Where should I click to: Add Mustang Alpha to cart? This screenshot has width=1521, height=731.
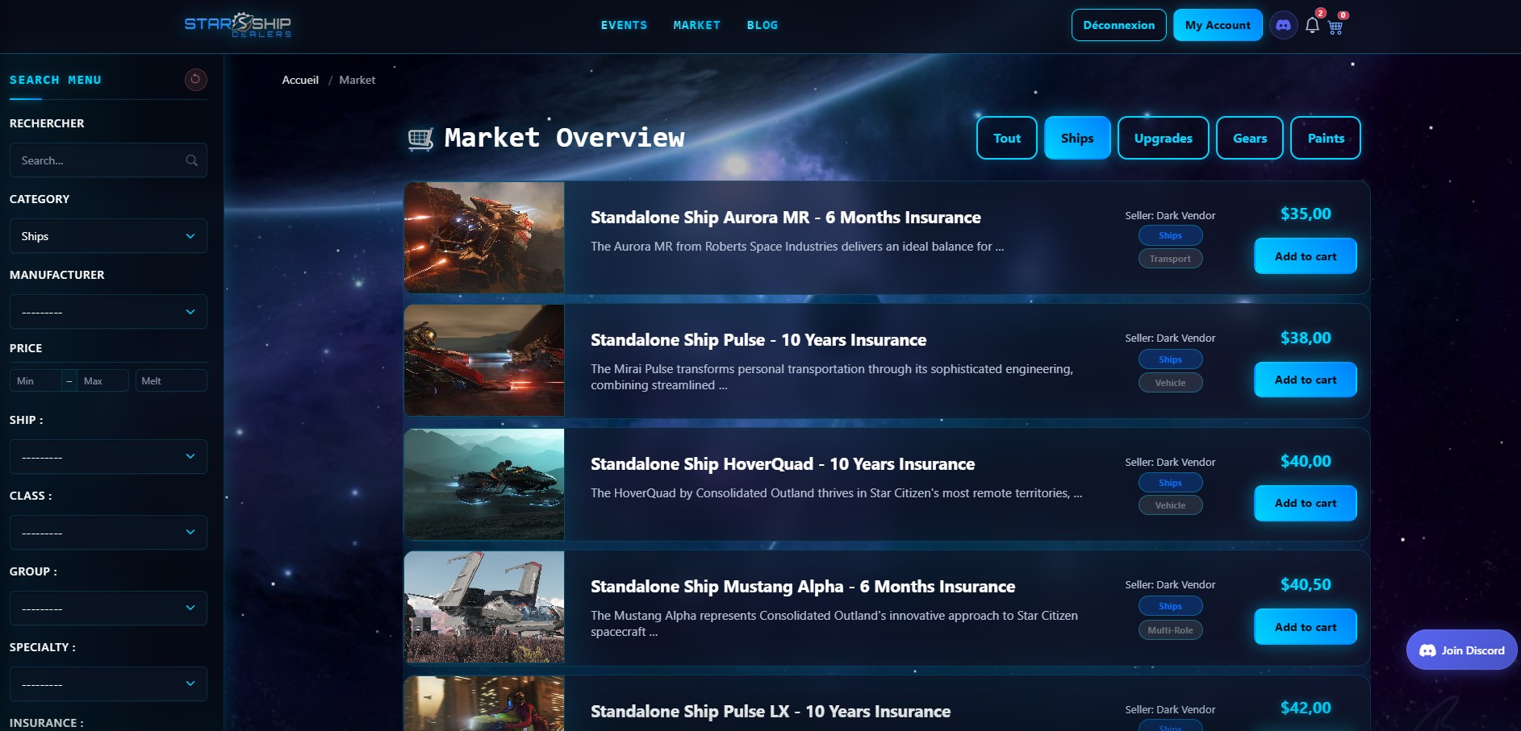[x=1305, y=627]
